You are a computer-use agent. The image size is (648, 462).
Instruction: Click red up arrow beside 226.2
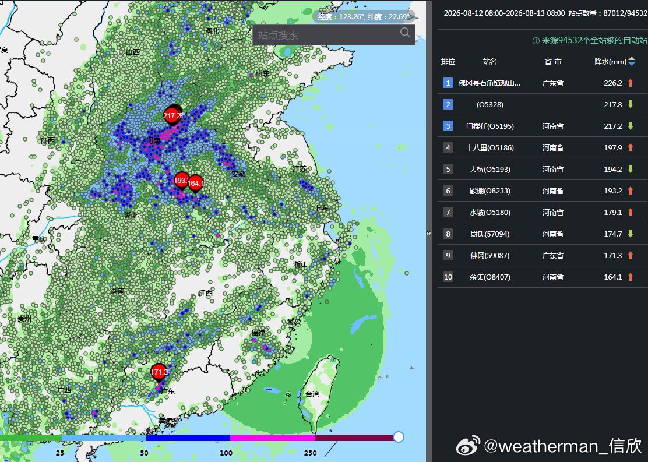pos(631,83)
